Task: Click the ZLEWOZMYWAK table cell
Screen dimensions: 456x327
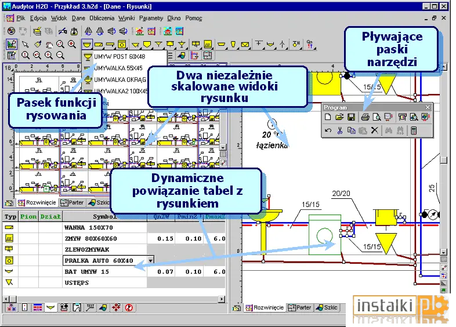Action: point(104,249)
